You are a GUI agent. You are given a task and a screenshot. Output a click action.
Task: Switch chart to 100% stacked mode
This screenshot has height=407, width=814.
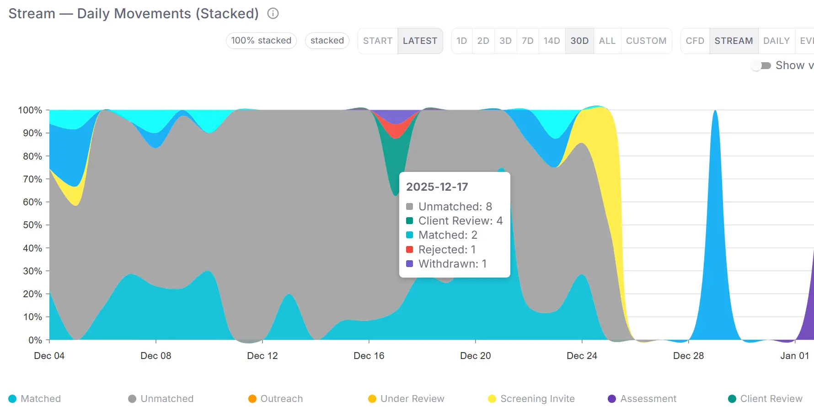coord(261,41)
